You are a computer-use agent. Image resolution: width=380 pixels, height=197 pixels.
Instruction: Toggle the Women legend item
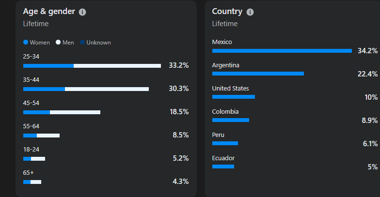coord(37,43)
